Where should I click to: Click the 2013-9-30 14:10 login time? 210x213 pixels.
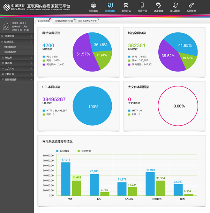(21, 30)
